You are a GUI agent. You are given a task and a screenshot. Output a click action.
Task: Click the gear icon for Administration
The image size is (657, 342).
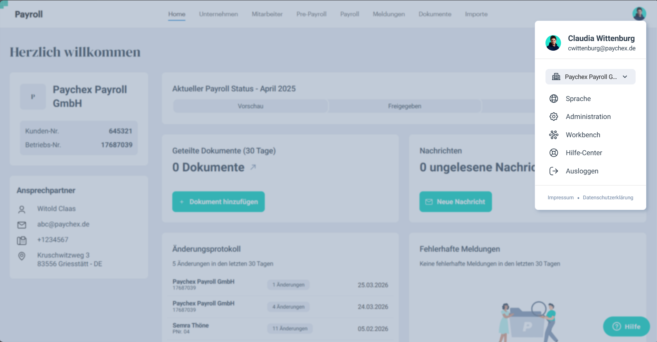553,117
